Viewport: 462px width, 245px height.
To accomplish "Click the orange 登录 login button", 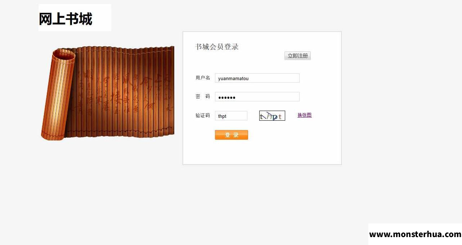I will [232, 135].
